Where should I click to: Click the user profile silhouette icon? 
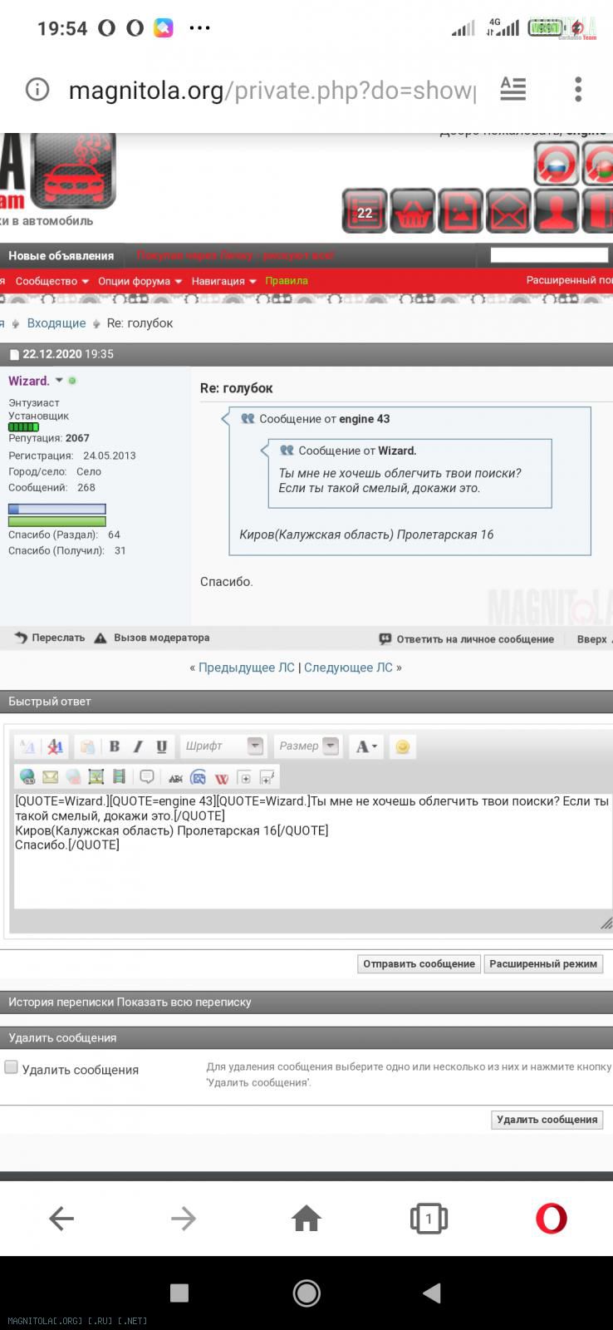click(557, 212)
